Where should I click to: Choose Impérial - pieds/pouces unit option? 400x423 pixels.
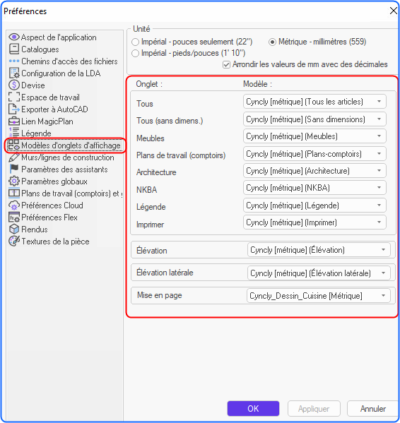(135, 53)
